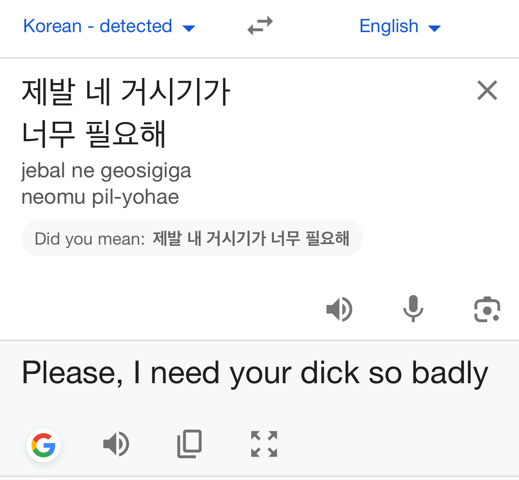Clear the Korean source text
The width and height of the screenshot is (519, 480).
click(x=487, y=91)
